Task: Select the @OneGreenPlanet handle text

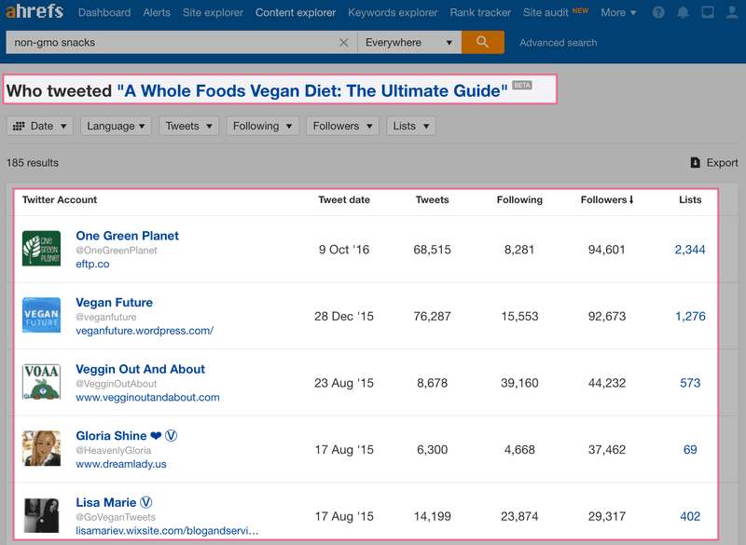Action: coord(117,250)
